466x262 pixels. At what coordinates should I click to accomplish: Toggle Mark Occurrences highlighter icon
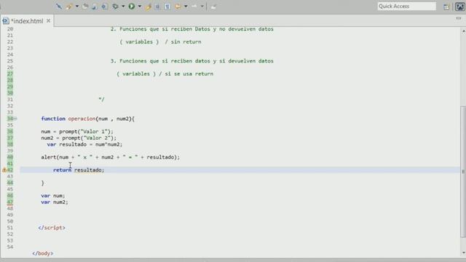click(149, 7)
